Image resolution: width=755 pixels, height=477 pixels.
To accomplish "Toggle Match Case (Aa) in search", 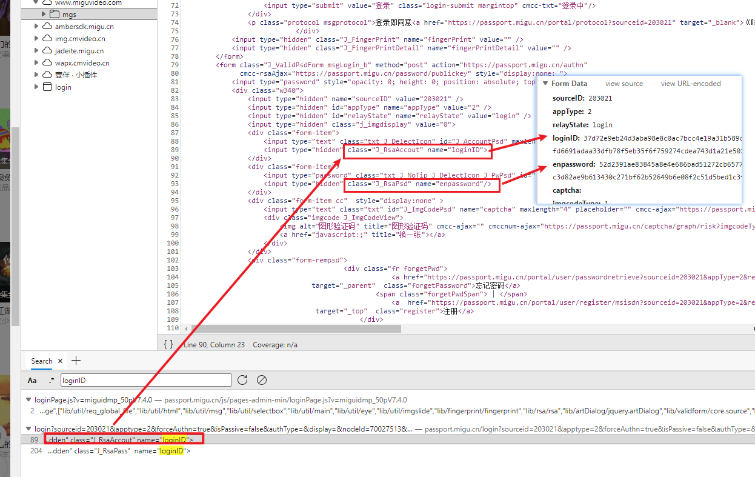I will [32, 381].
